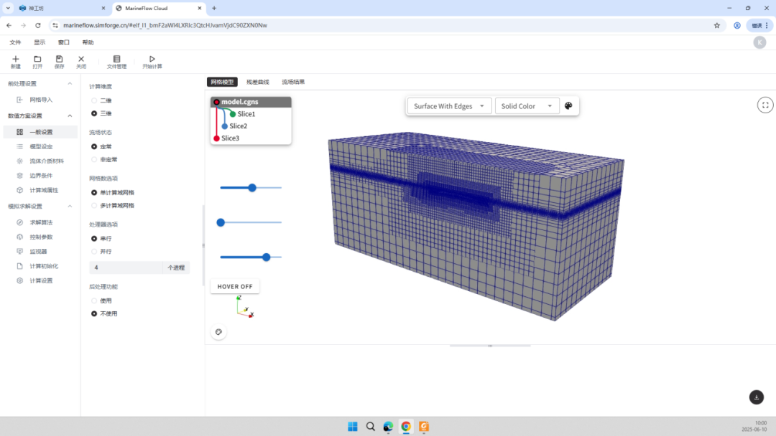Open 文件管理 file manager

click(x=116, y=62)
